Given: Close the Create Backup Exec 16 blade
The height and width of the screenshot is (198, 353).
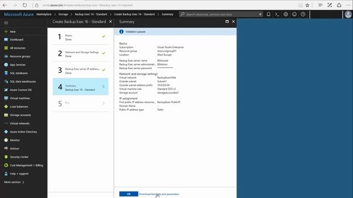Looking at the screenshot, I should (110, 21).
